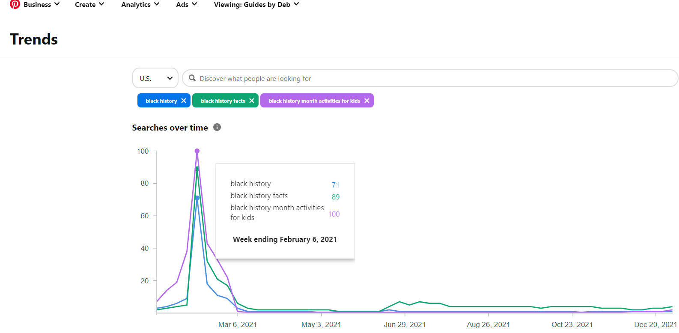The width and height of the screenshot is (679, 333).
Task: Click the search magnifier icon
Action: tap(192, 78)
